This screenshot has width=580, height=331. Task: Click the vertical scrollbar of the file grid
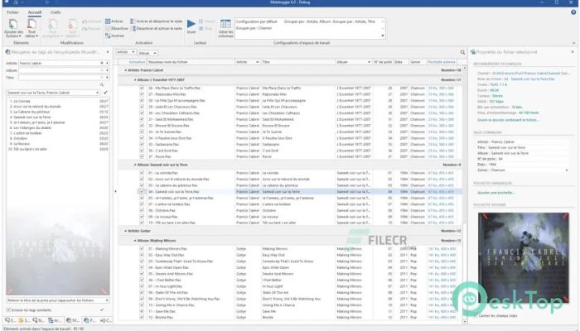coord(465,194)
